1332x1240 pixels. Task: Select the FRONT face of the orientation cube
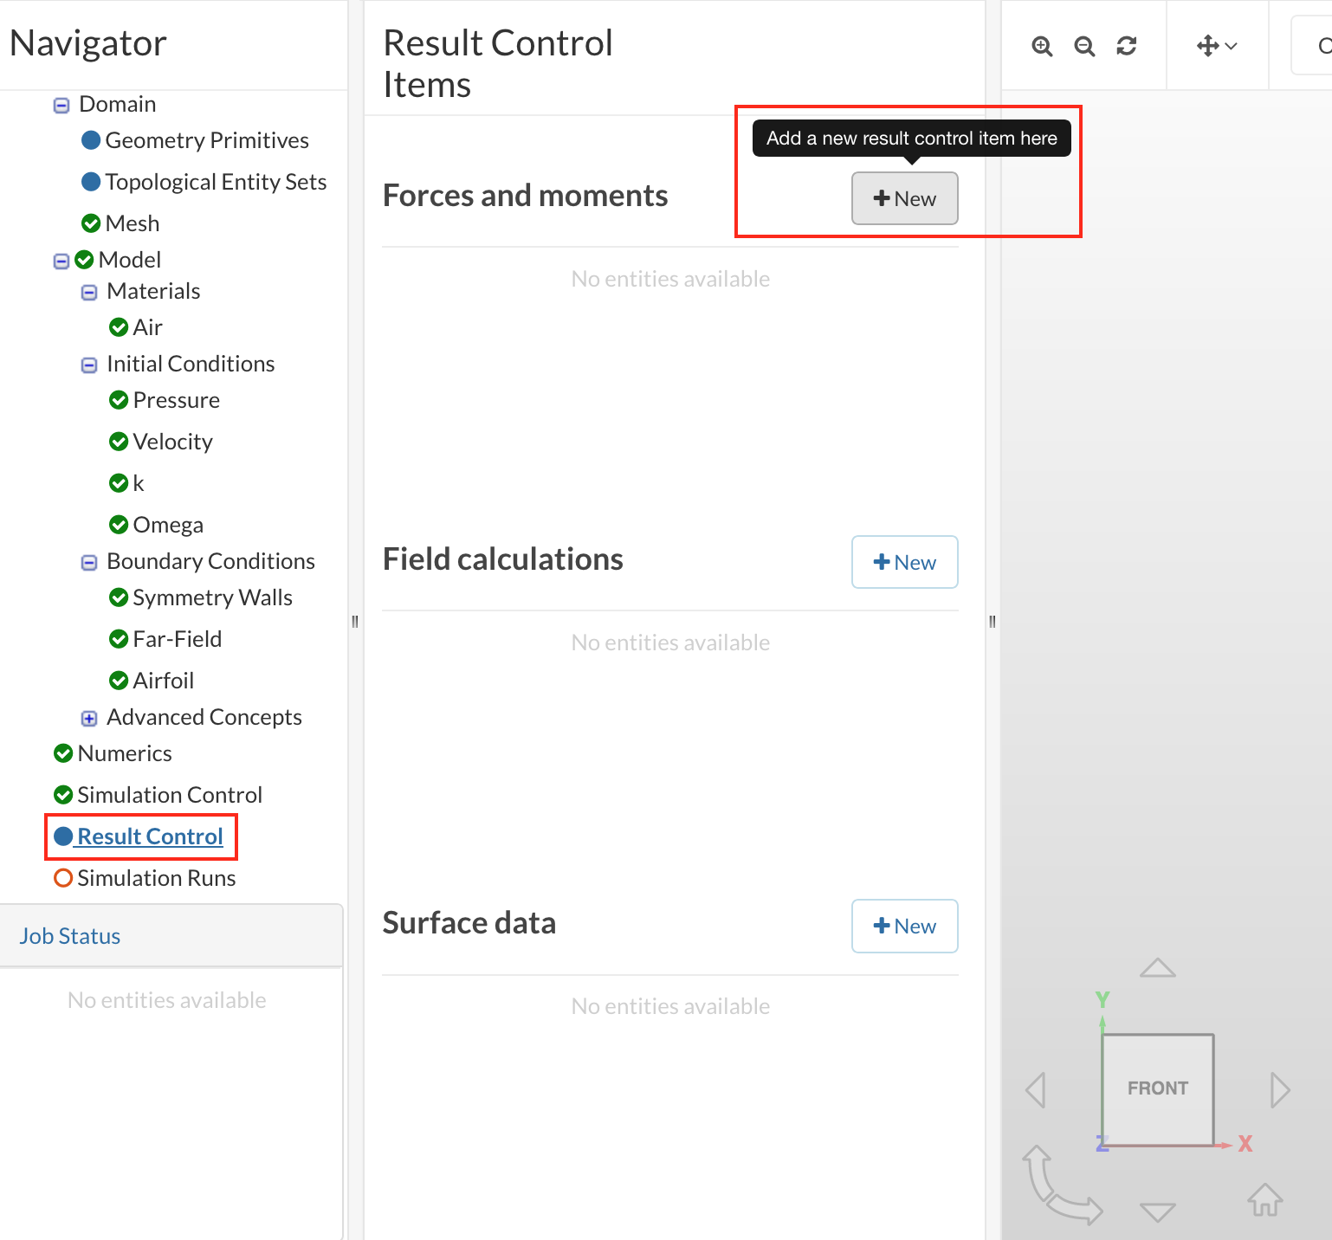[1158, 1089]
